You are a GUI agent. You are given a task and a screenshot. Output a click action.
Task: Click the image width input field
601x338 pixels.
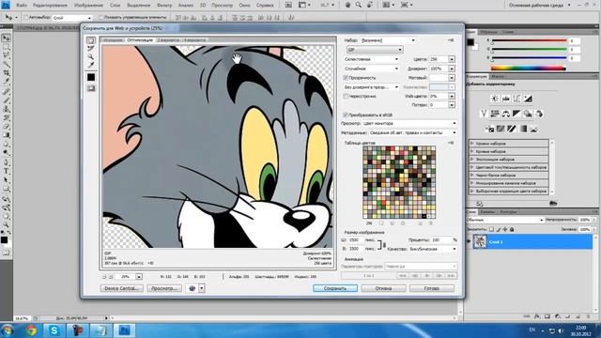click(355, 240)
